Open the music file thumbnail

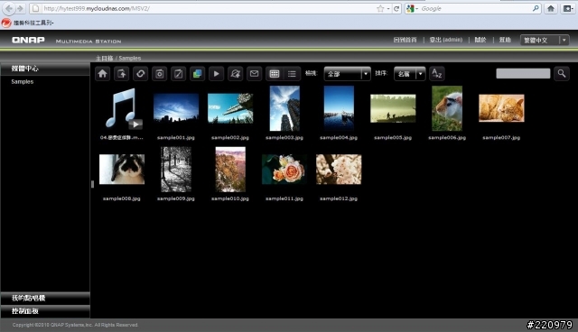(122, 108)
